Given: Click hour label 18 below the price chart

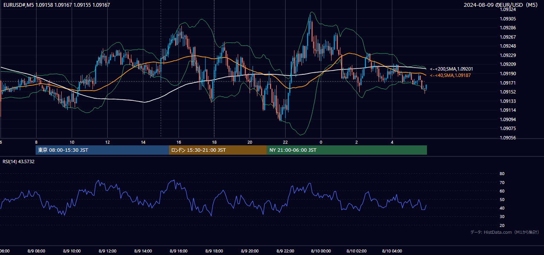Looking at the screenshot, I should click(214, 142).
